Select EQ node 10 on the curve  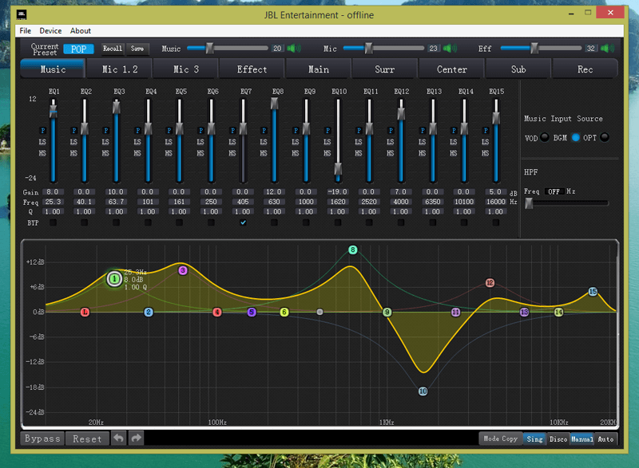point(423,391)
